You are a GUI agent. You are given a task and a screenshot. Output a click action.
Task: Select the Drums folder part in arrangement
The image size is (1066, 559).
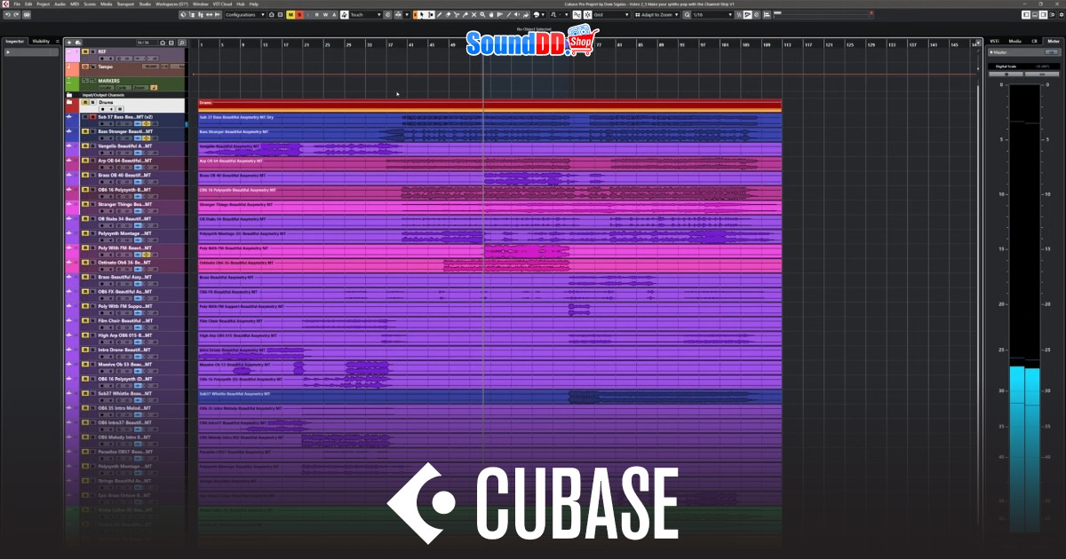tap(489, 104)
